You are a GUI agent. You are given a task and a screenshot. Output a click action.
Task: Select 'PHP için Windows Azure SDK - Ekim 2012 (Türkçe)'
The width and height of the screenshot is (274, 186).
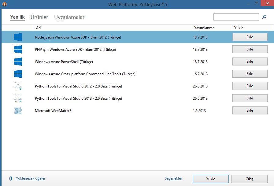pos(75,50)
